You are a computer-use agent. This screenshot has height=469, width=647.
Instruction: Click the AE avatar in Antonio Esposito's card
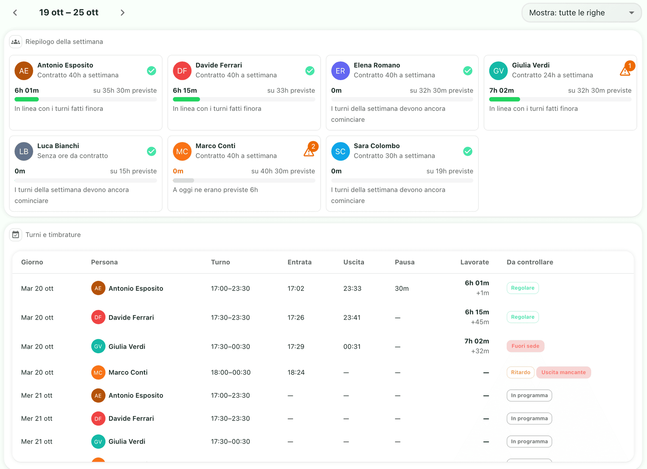coord(24,71)
